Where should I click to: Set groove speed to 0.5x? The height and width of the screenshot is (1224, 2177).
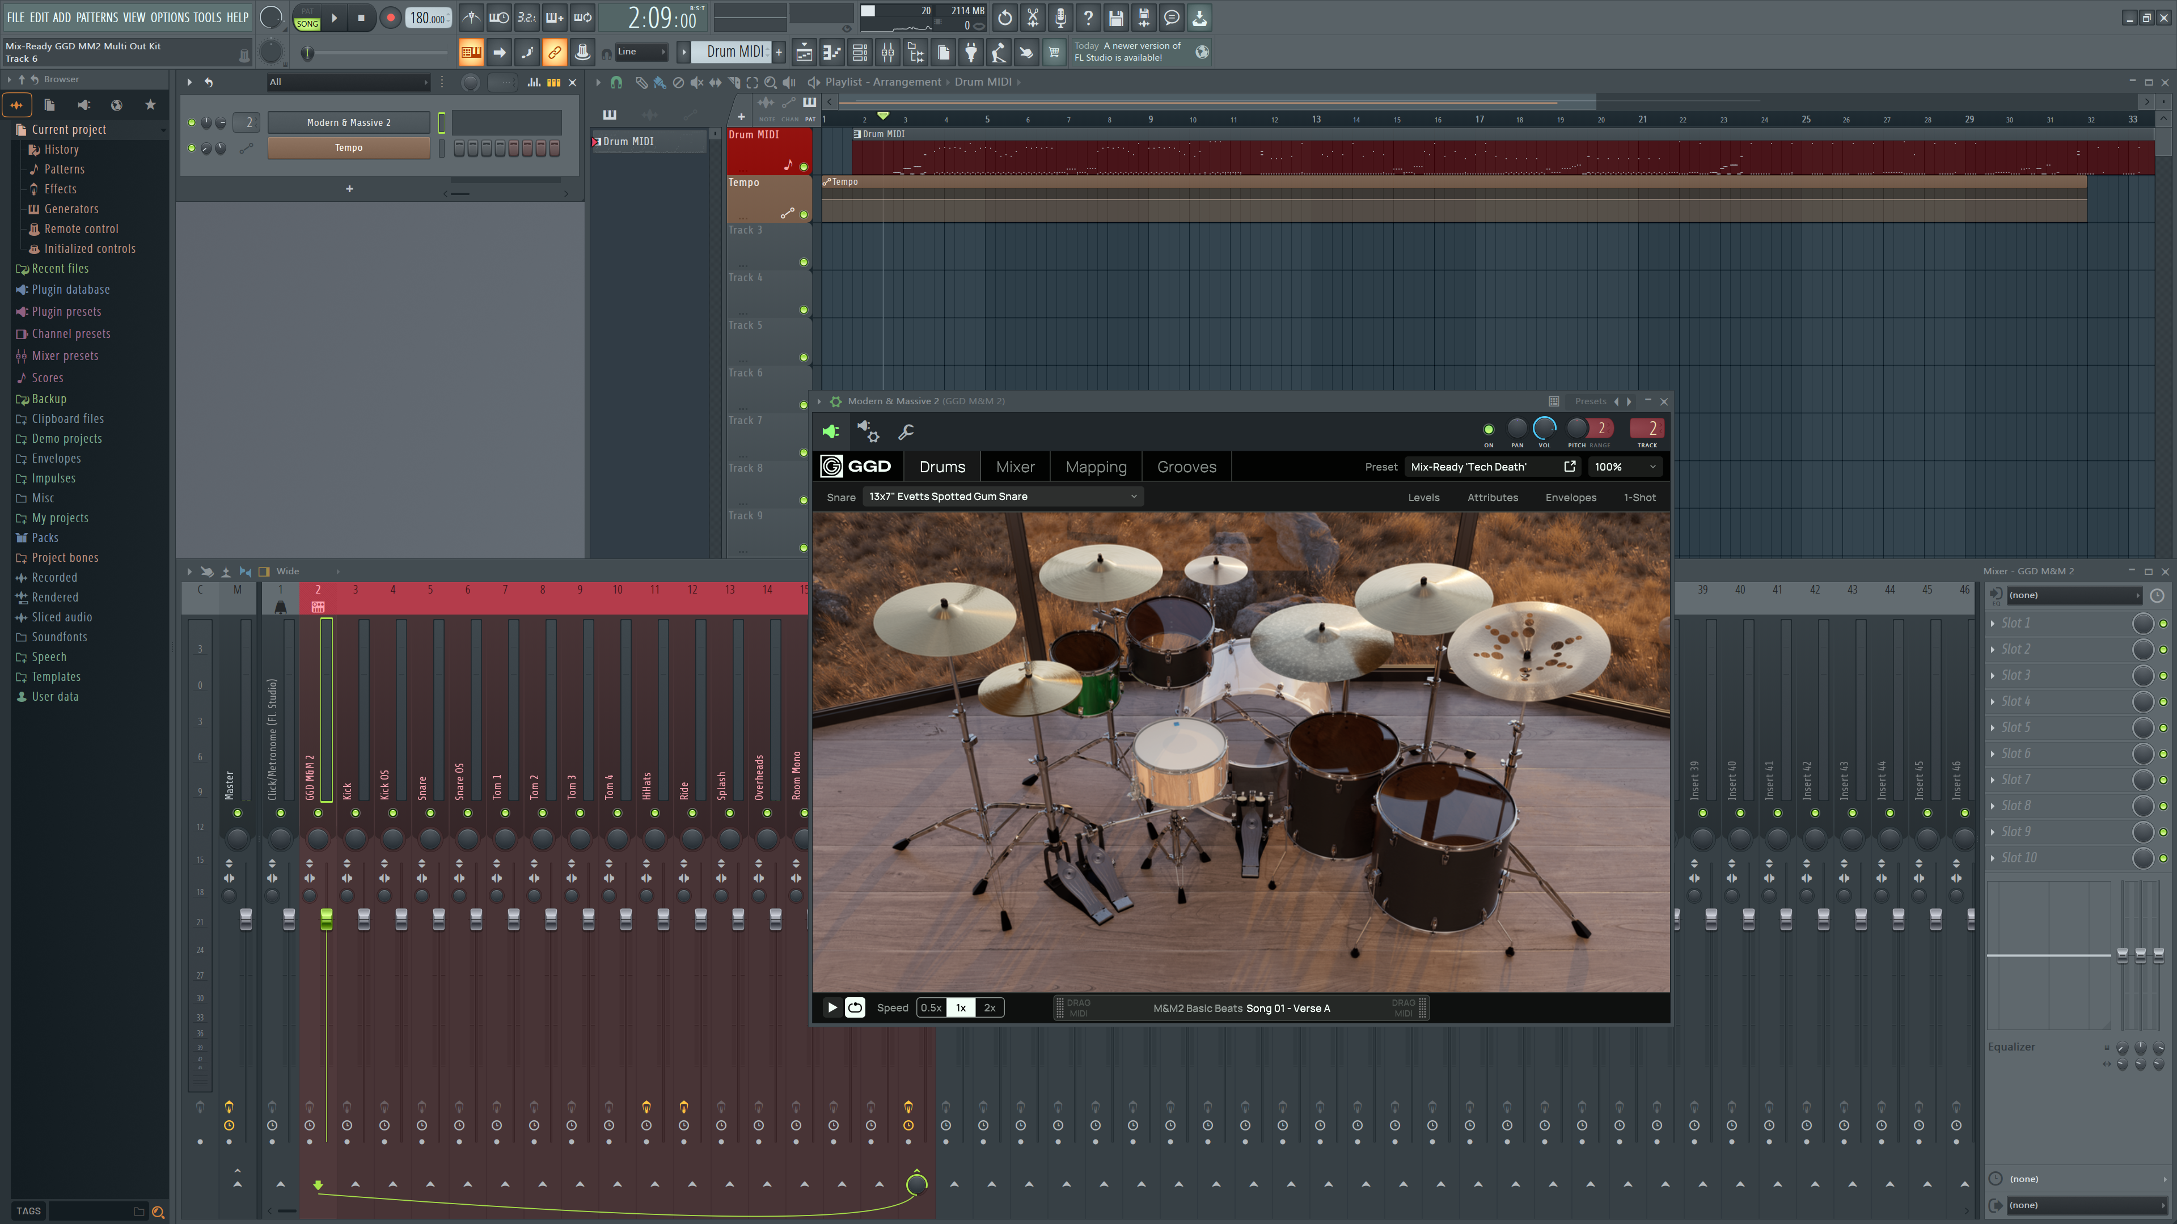(931, 1007)
